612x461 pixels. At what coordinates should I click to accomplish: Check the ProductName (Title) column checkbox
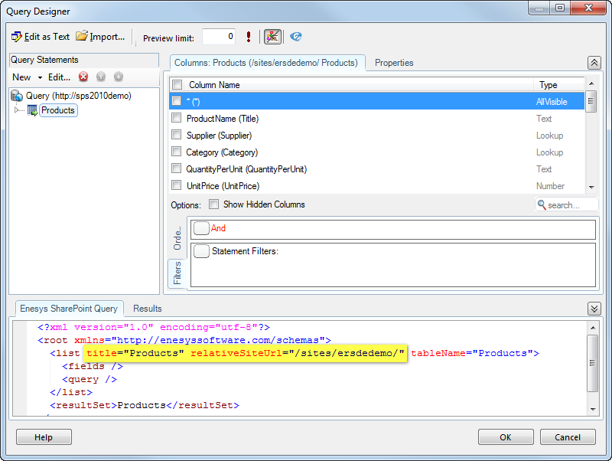(x=177, y=118)
